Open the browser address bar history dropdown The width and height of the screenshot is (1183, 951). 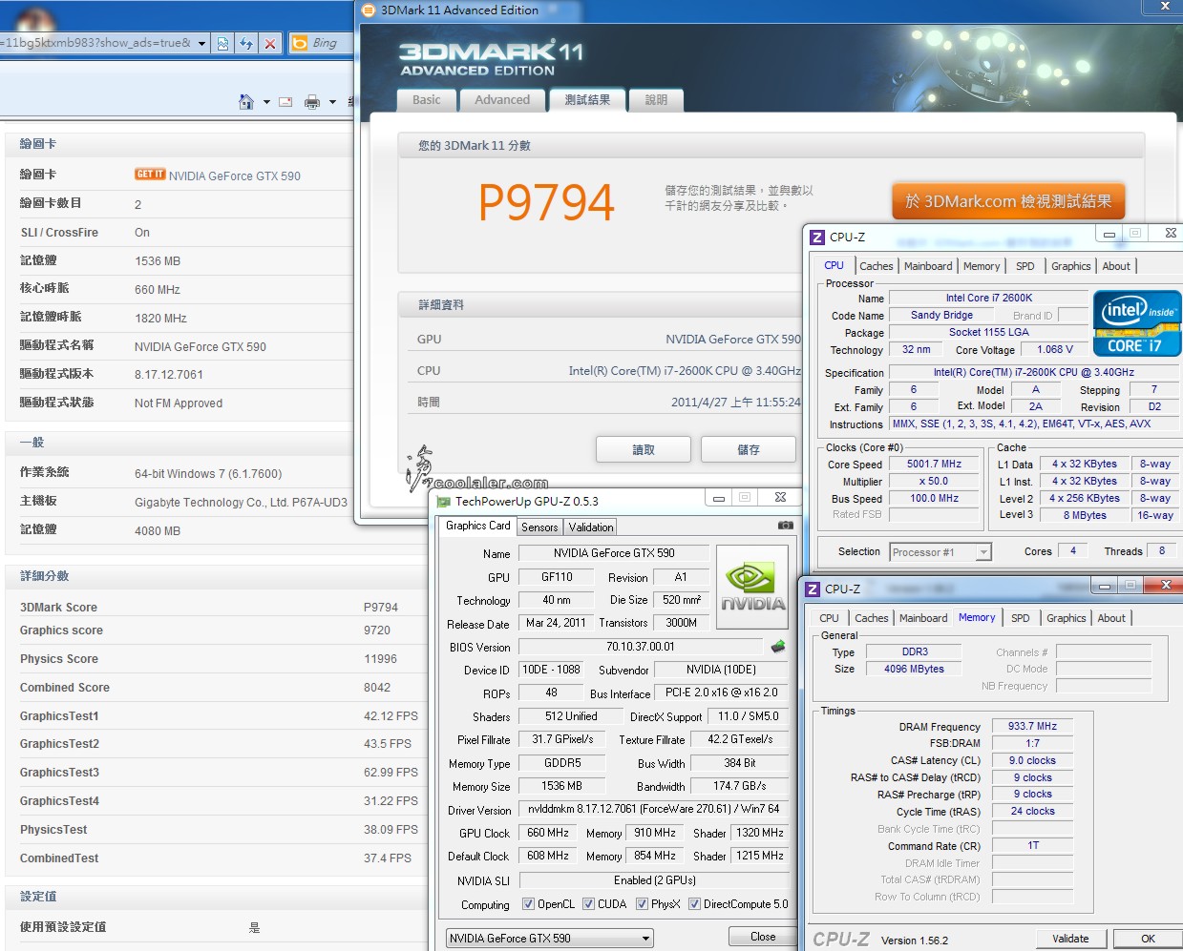202,43
